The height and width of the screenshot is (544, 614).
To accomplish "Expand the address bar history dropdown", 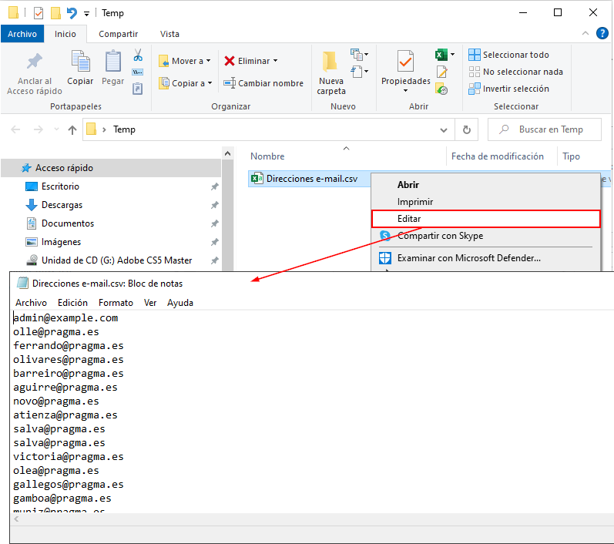I will pos(444,130).
